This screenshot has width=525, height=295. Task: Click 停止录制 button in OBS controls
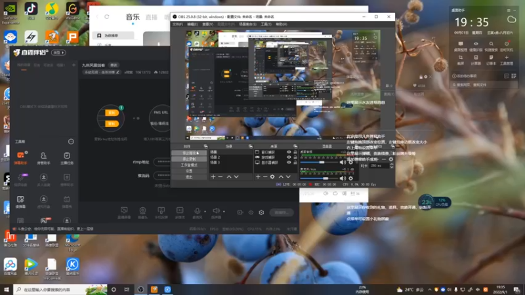pyautogui.click(x=189, y=159)
